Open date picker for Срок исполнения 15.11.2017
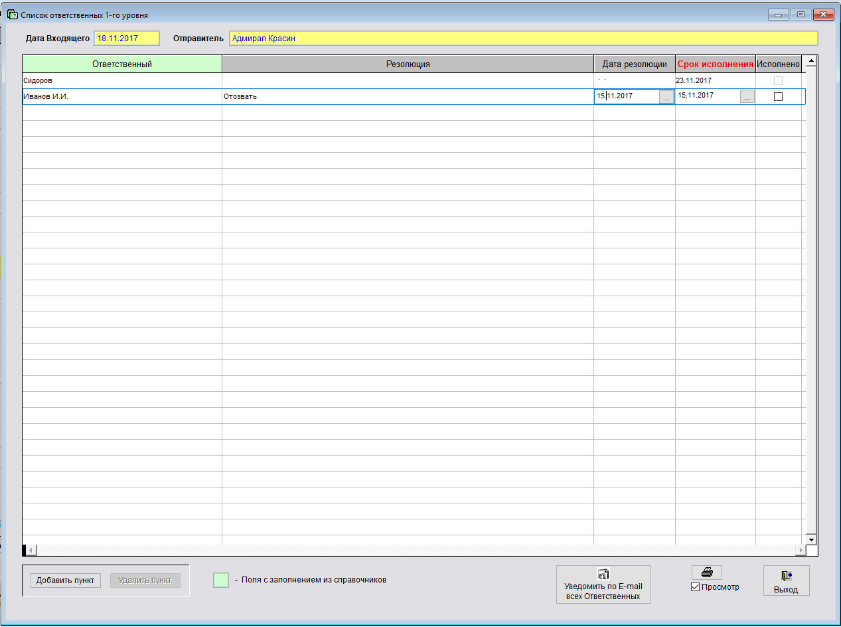841x627 pixels. (747, 97)
